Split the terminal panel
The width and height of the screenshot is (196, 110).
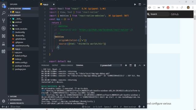click(x=130, y=65)
